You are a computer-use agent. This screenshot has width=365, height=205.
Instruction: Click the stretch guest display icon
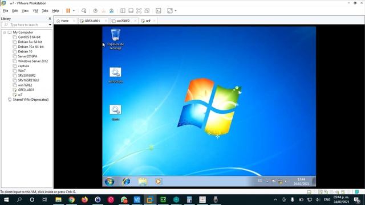[x=170, y=11]
